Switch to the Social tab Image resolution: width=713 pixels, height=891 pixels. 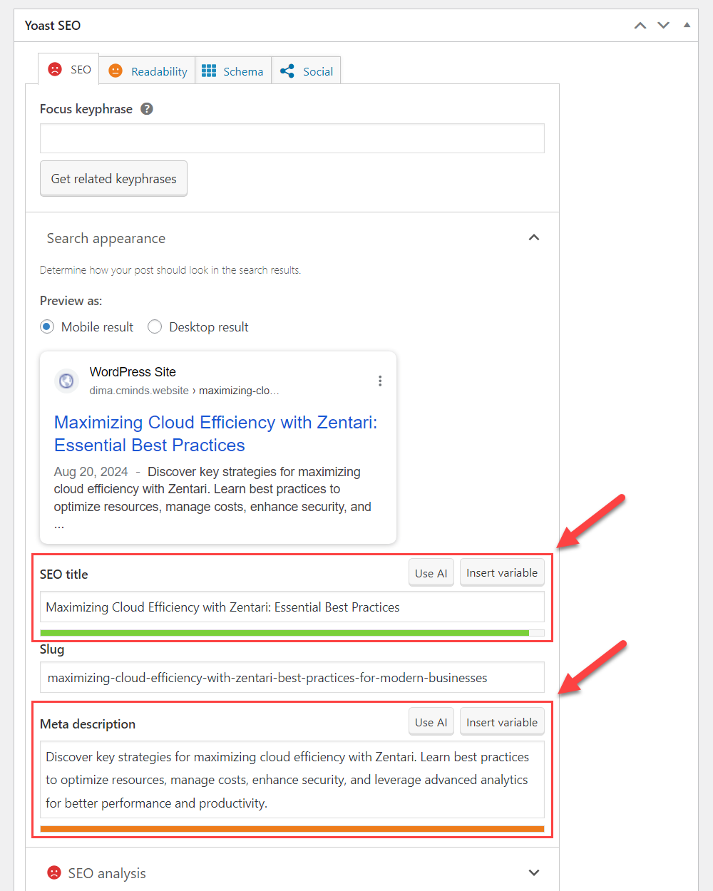(307, 71)
